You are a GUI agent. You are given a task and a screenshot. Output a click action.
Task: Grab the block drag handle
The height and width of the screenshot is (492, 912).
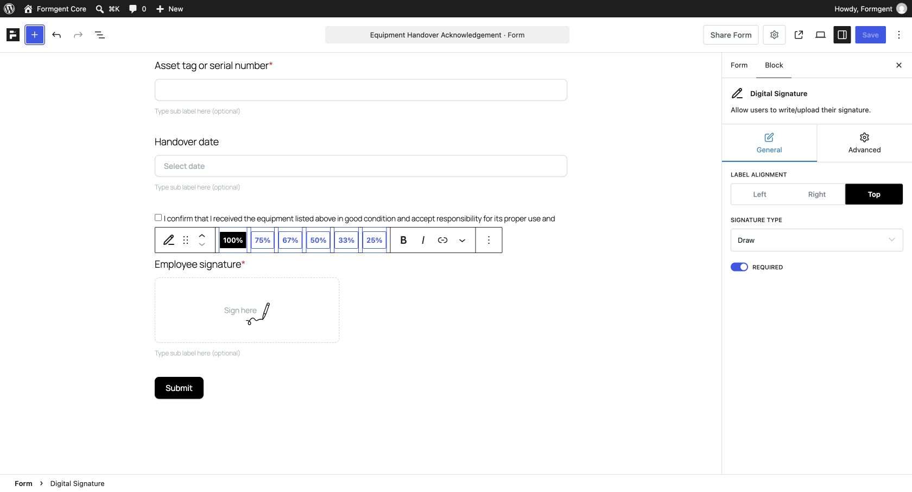[186, 240]
